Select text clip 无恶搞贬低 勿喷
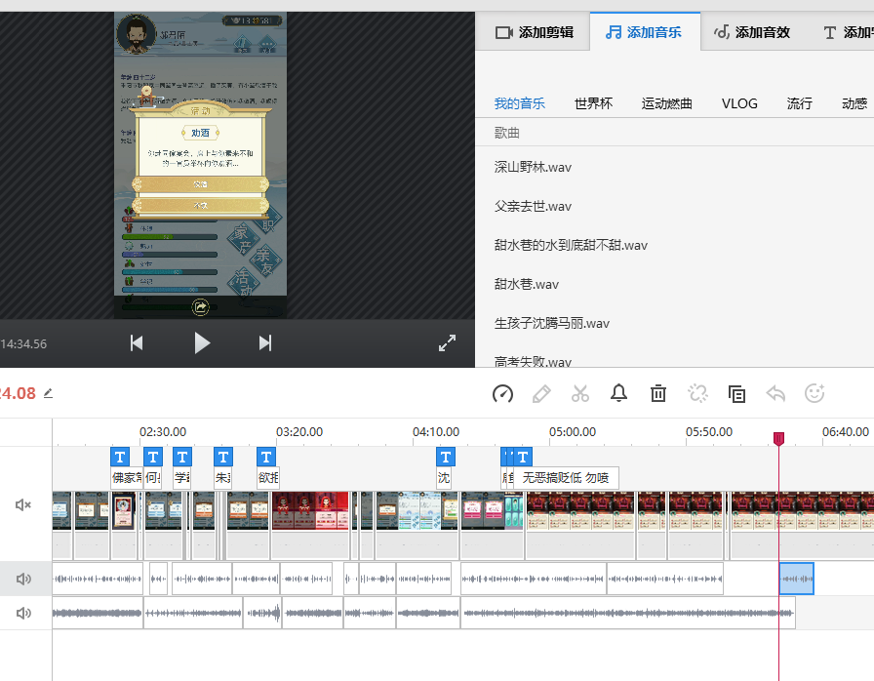This screenshot has width=874, height=681. (566, 478)
